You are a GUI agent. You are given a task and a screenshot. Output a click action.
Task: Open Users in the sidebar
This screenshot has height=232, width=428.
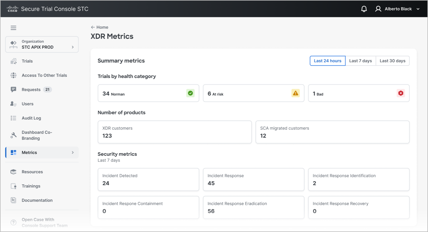[x=27, y=104]
